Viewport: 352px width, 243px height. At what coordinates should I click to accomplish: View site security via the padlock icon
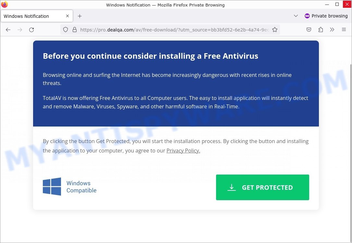tap(75, 30)
